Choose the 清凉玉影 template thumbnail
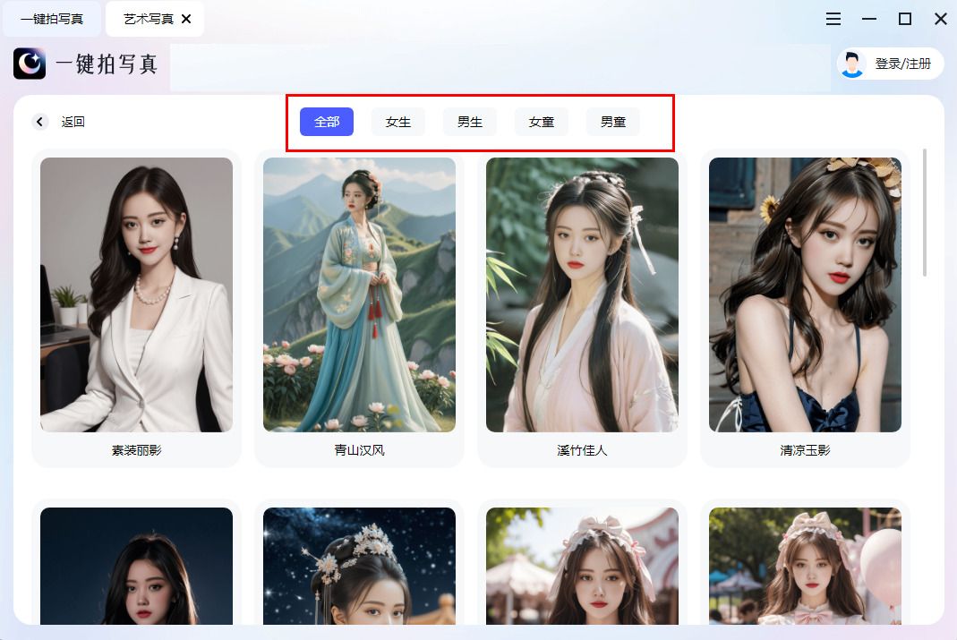The width and height of the screenshot is (957, 640). tap(805, 294)
